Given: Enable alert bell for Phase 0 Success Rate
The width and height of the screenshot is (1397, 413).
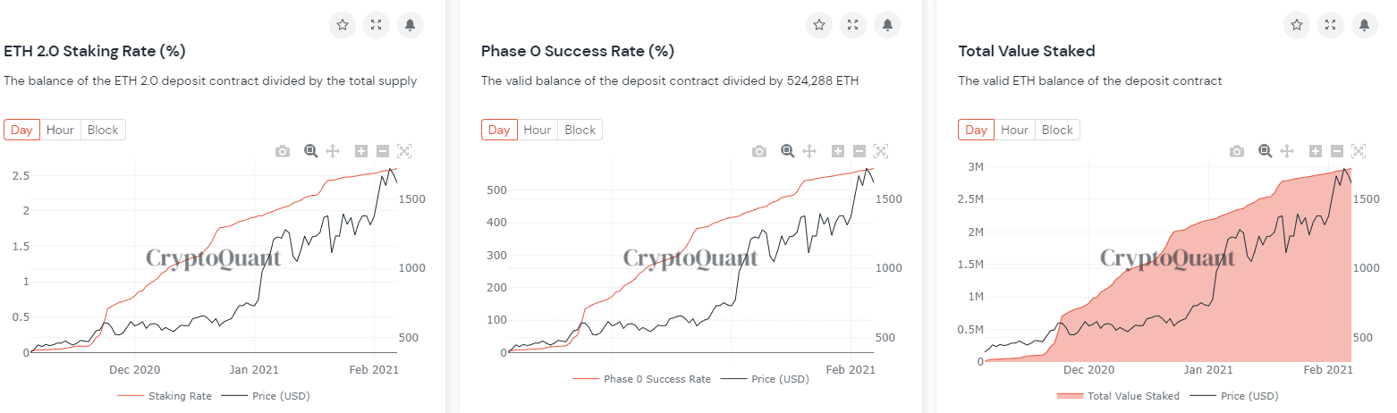Looking at the screenshot, I should (x=887, y=25).
